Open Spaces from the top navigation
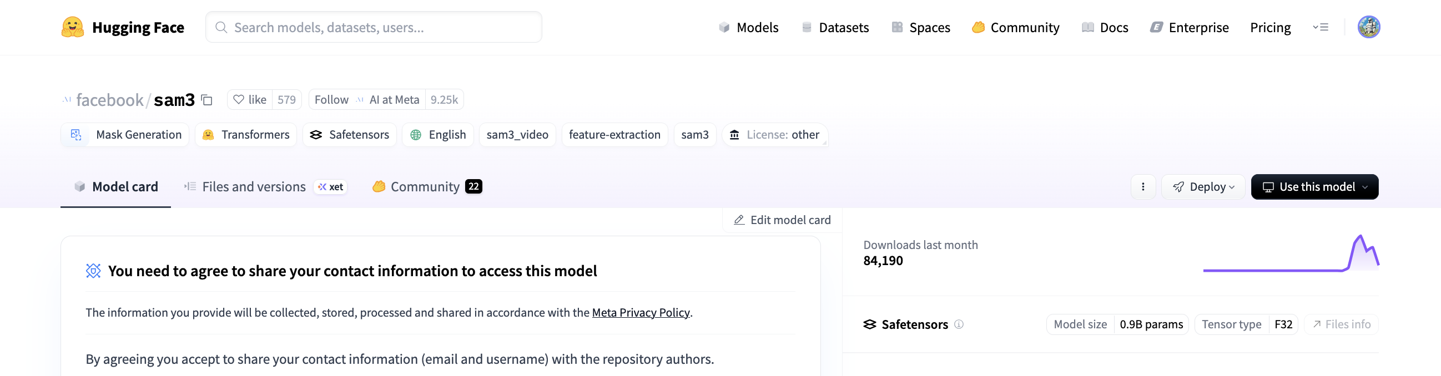 tap(921, 27)
